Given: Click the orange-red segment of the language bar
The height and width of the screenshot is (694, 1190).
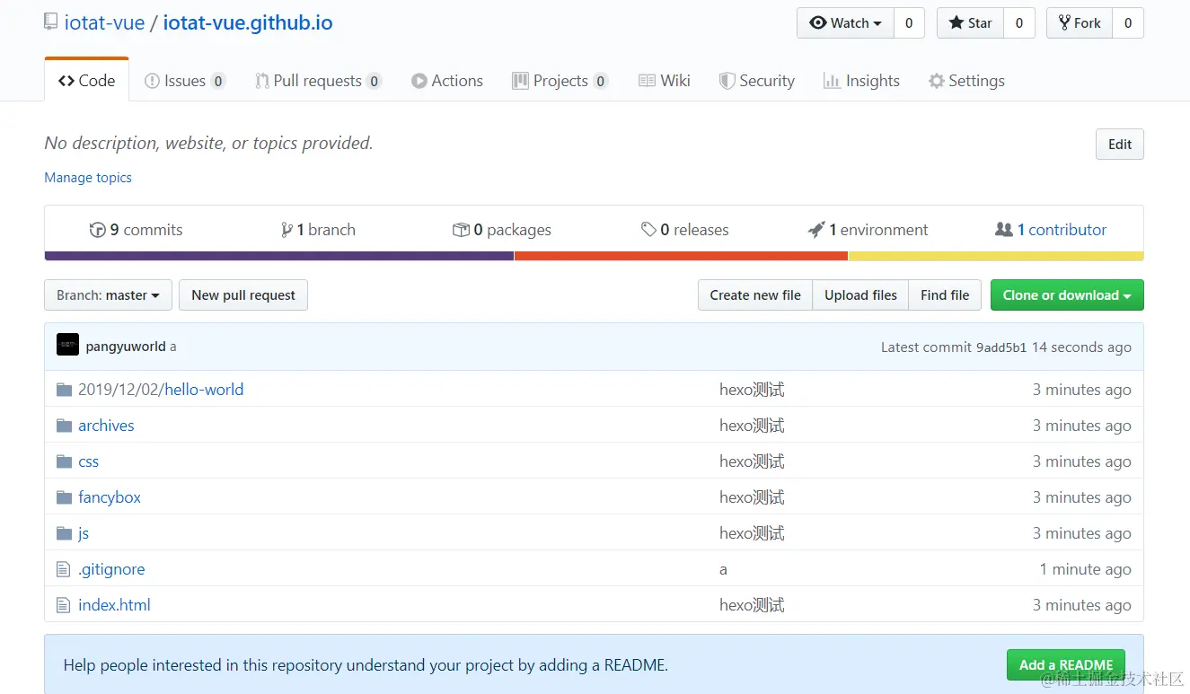Looking at the screenshot, I should (682, 256).
